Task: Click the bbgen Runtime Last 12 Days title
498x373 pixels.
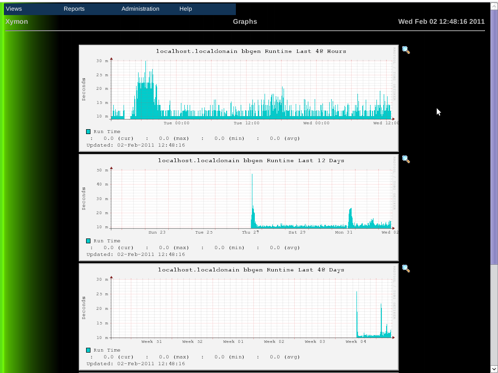Action: [251, 160]
